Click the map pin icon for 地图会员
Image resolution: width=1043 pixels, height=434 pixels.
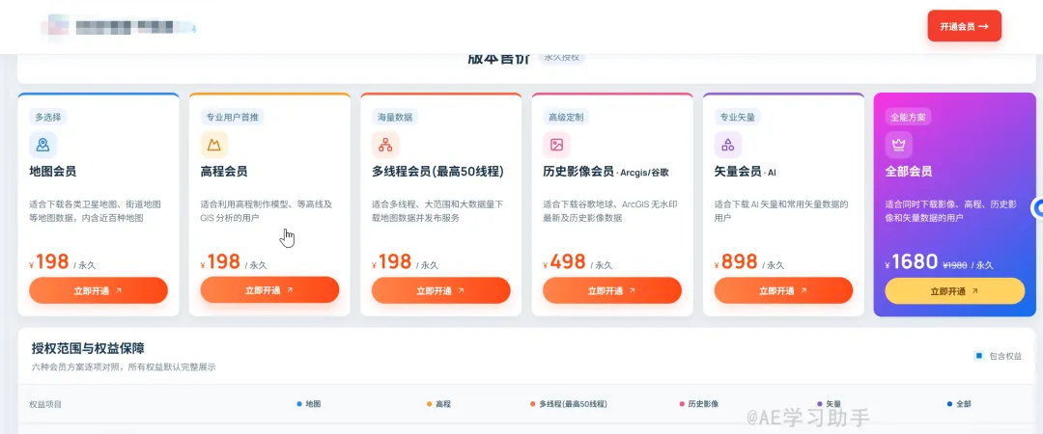[x=42, y=145]
